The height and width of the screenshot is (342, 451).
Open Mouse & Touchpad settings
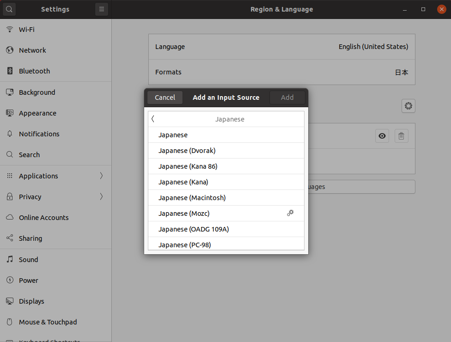click(x=56, y=322)
